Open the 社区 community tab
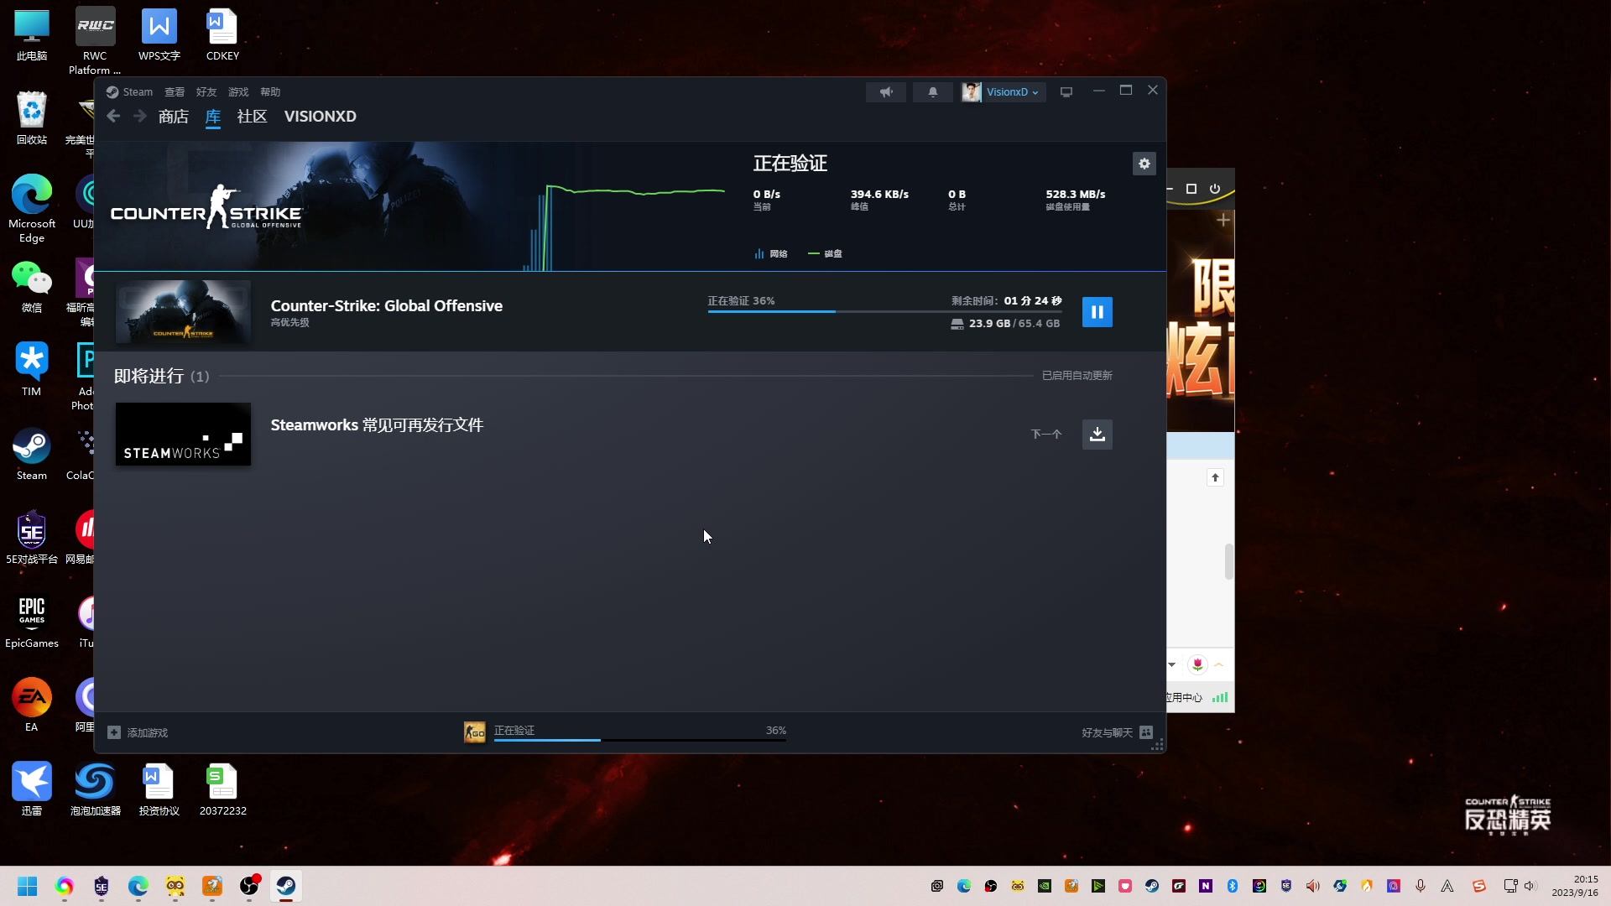1611x906 pixels. [x=252, y=117]
